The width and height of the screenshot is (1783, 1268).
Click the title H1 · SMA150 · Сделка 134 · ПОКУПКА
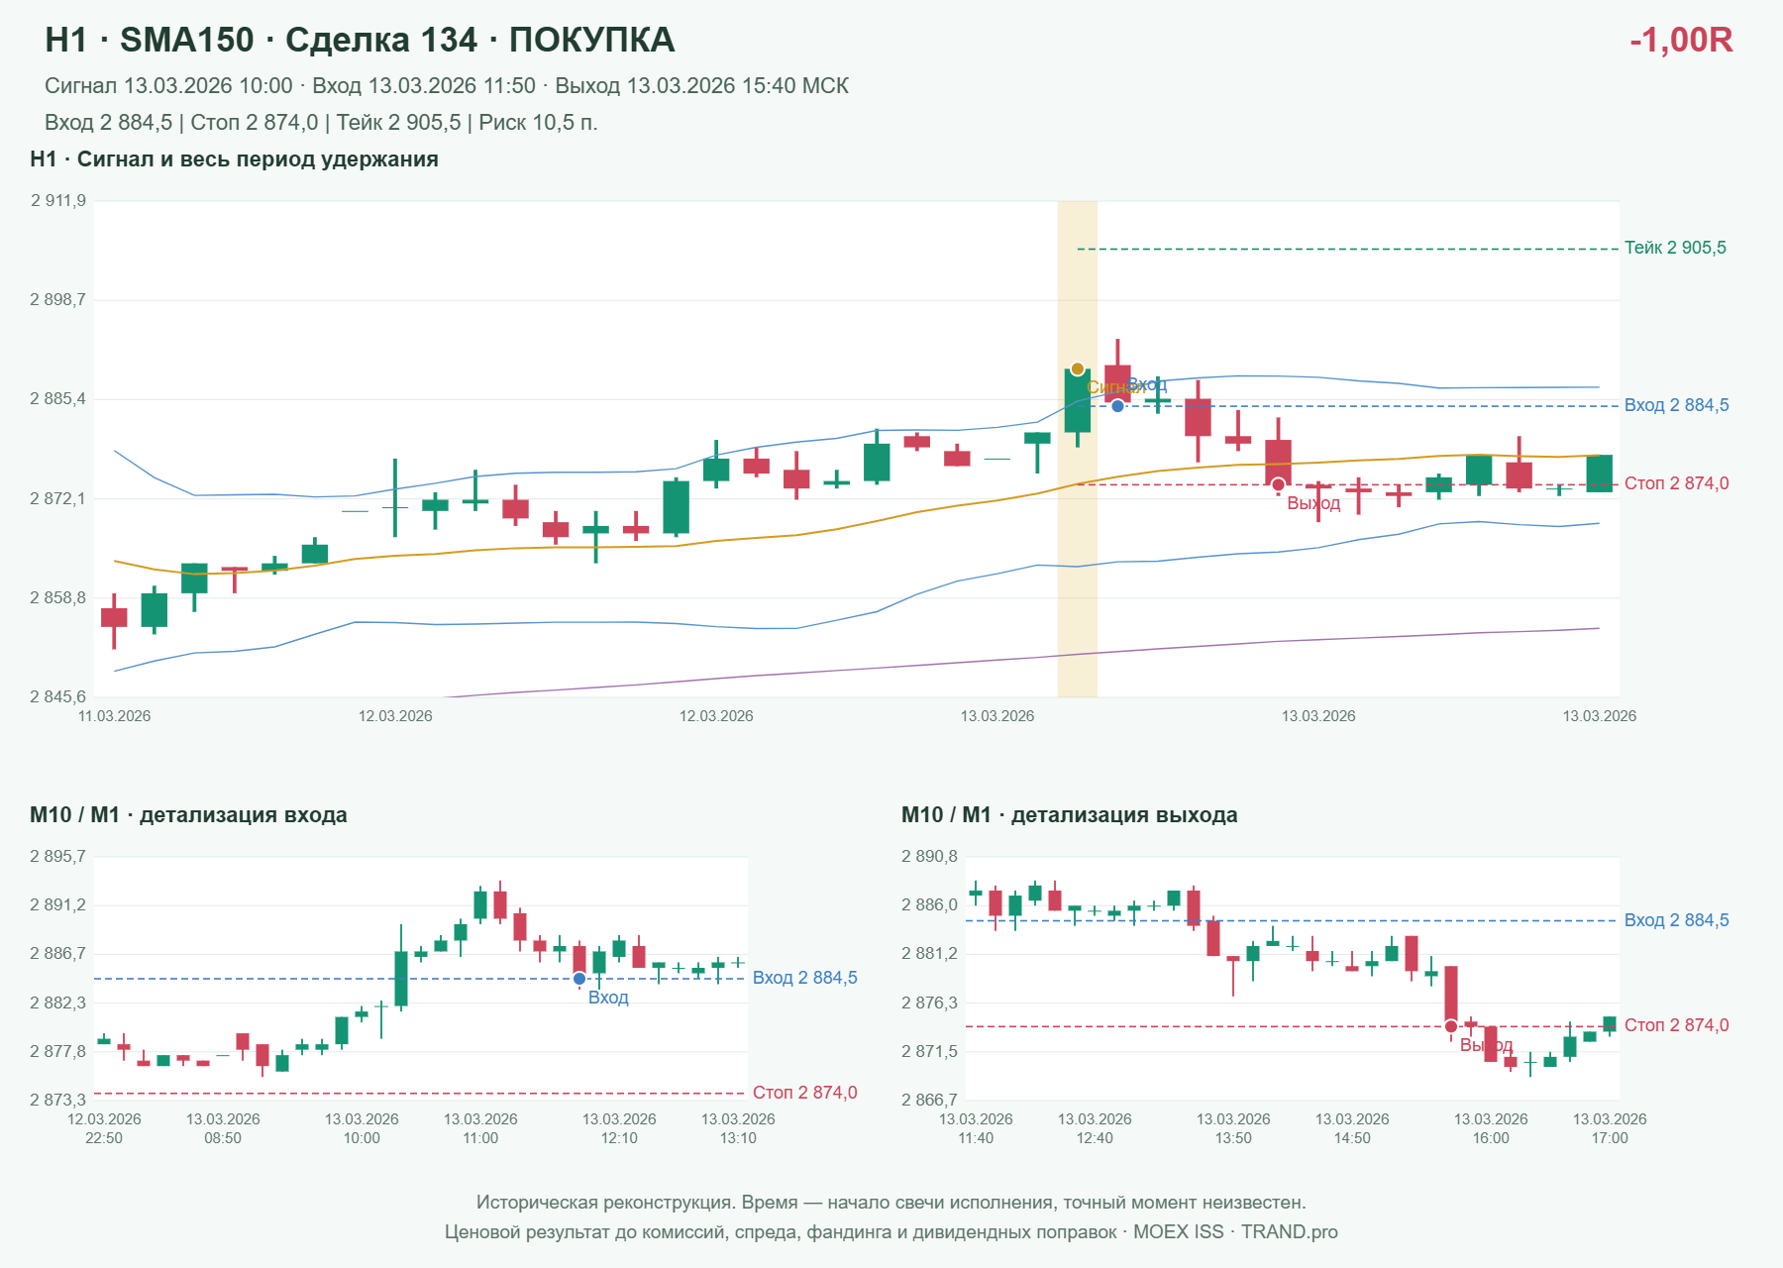(360, 40)
